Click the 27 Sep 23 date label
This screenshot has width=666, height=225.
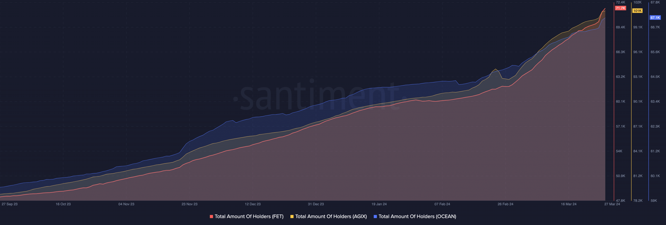pyautogui.click(x=10, y=204)
